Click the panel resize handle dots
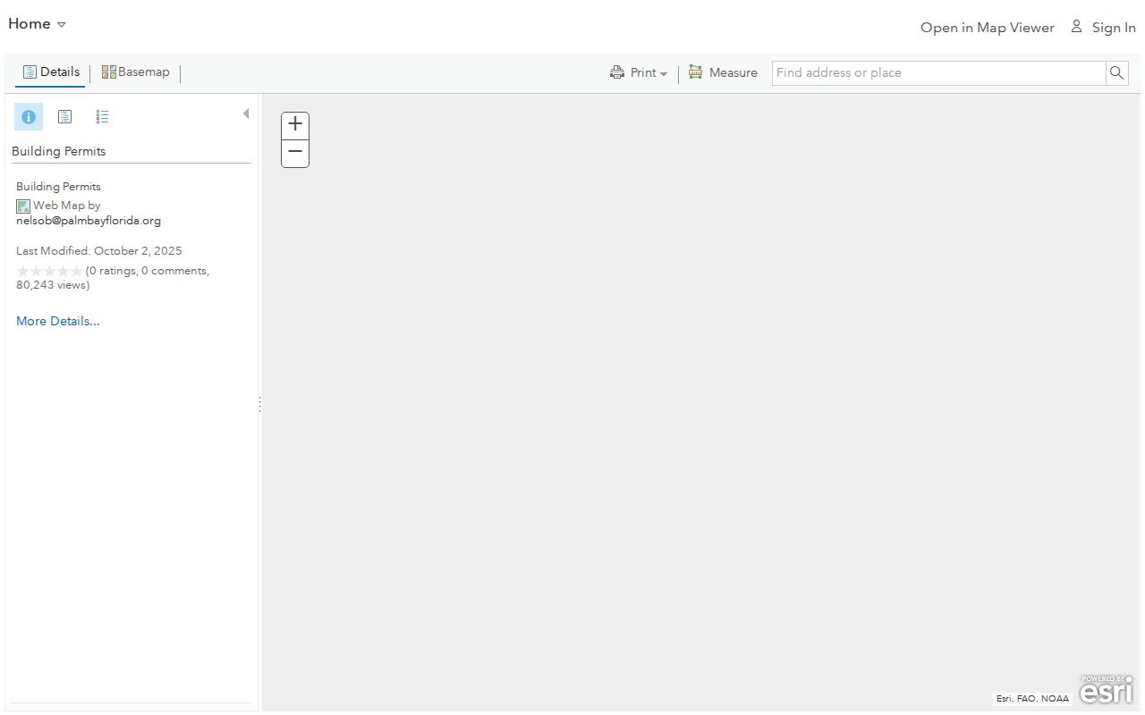 [x=260, y=404]
